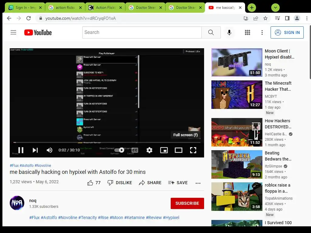Open #Review hashtag in description

click(154, 217)
